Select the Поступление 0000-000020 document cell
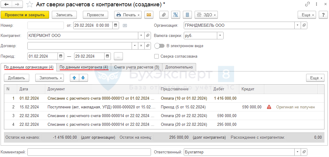The image size is (329, 157). tap(102, 107)
